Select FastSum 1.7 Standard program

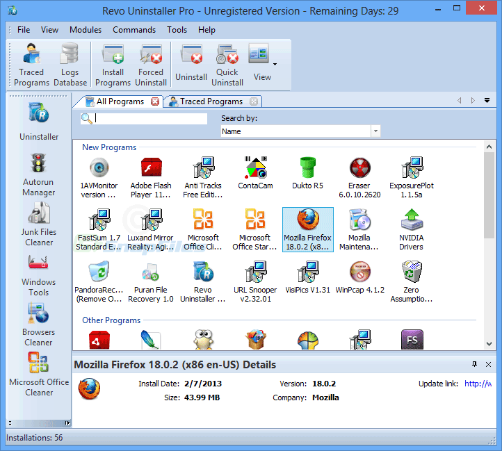tap(99, 229)
